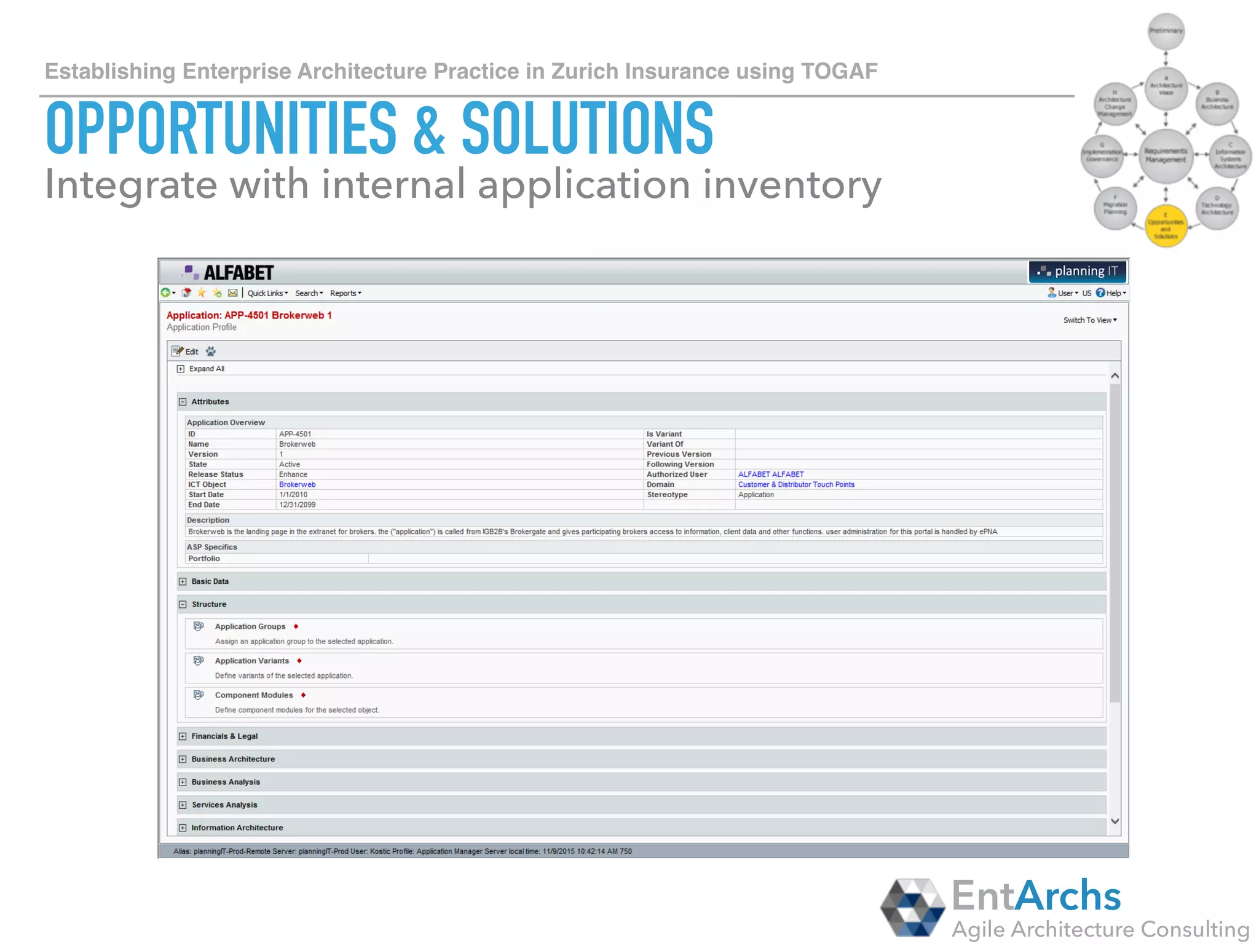Select the End Date value 12/31/2099
Viewport: 1259px width, 944px height.
(x=298, y=505)
